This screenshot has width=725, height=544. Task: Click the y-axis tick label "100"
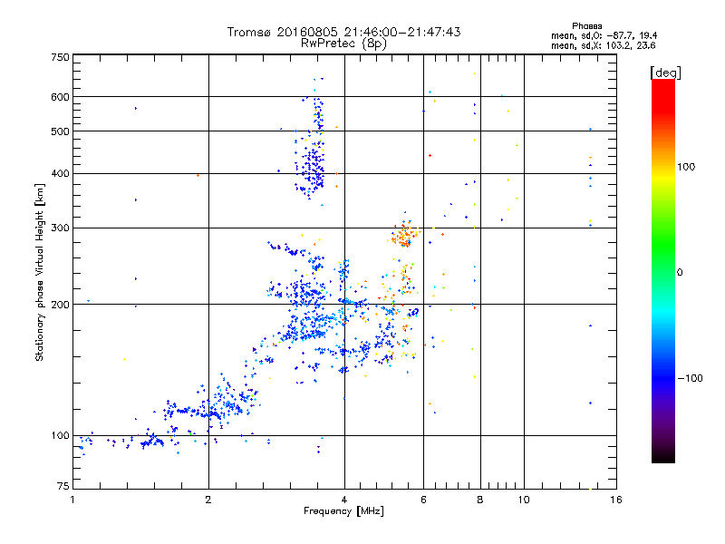(60, 436)
